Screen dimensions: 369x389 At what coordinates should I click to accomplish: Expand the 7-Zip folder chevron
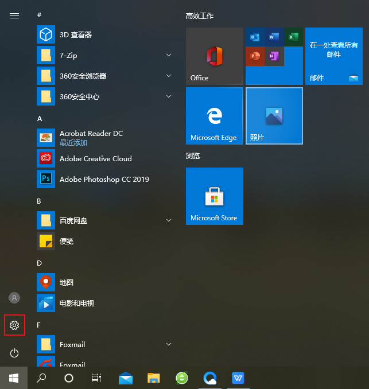[169, 55]
